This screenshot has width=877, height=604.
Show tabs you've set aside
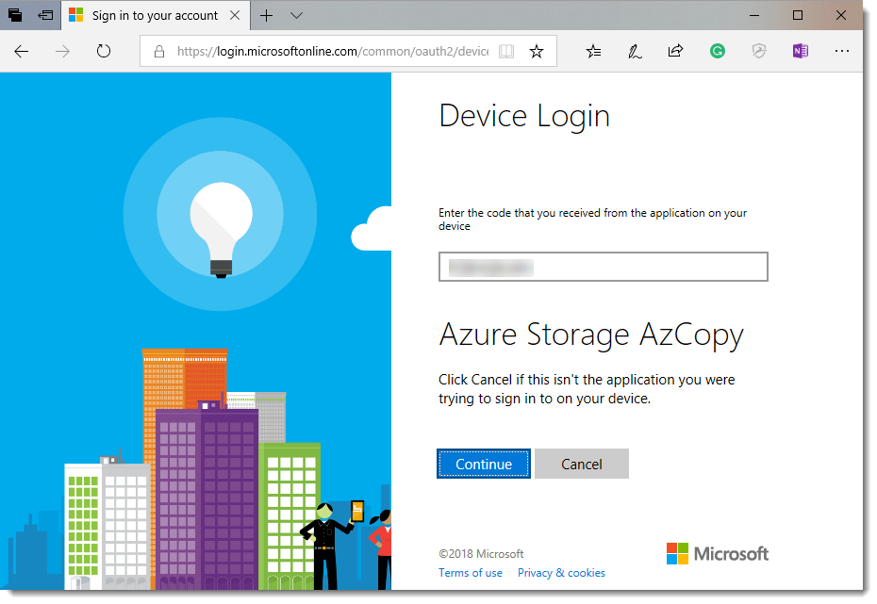point(15,15)
